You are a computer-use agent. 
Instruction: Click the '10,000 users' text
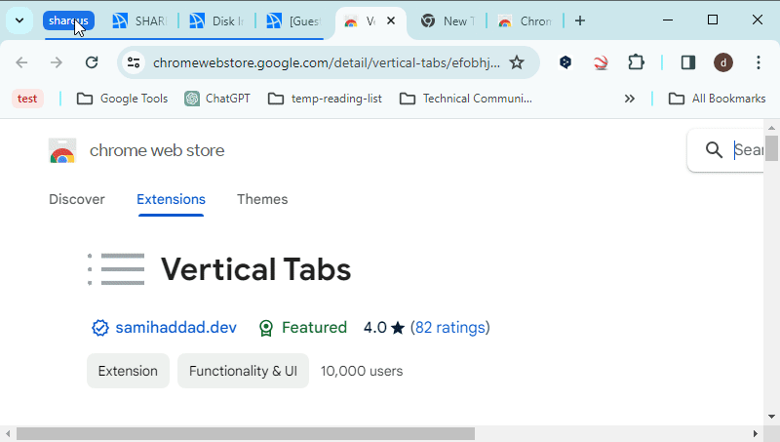(x=362, y=371)
